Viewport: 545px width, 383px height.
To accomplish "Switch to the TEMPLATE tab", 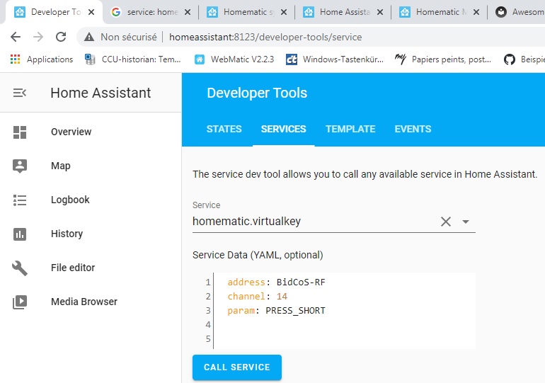I will click(x=350, y=129).
